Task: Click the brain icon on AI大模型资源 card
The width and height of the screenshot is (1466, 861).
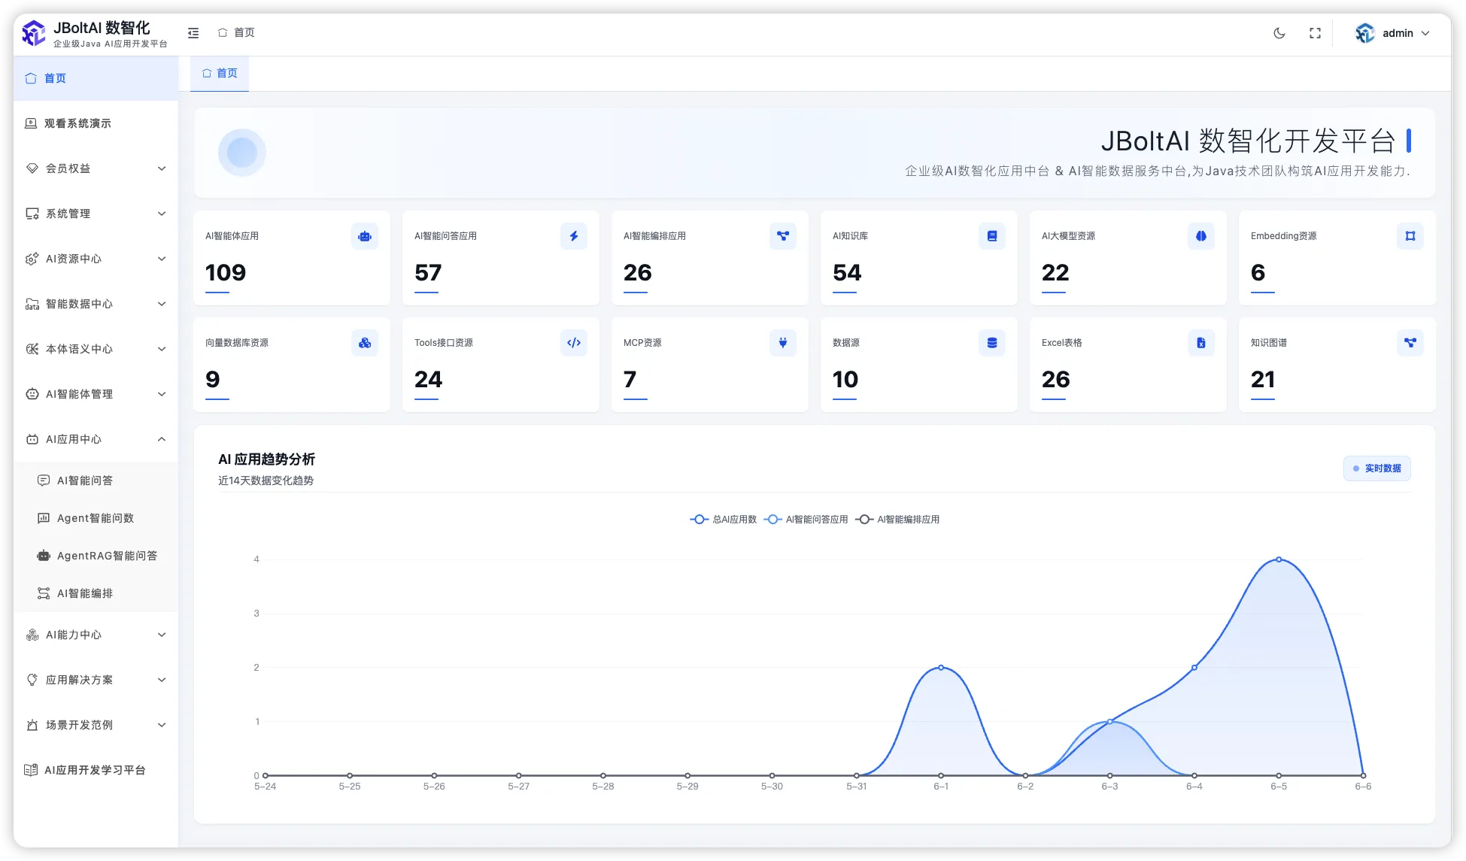Action: 1201,236
